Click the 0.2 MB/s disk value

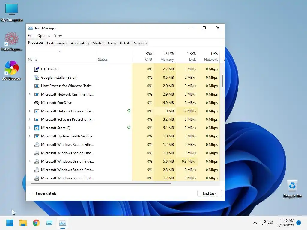(189, 161)
